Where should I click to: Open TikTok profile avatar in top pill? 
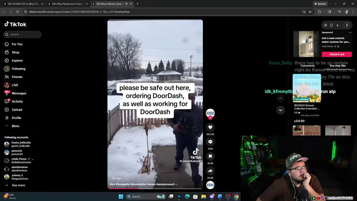346,25
